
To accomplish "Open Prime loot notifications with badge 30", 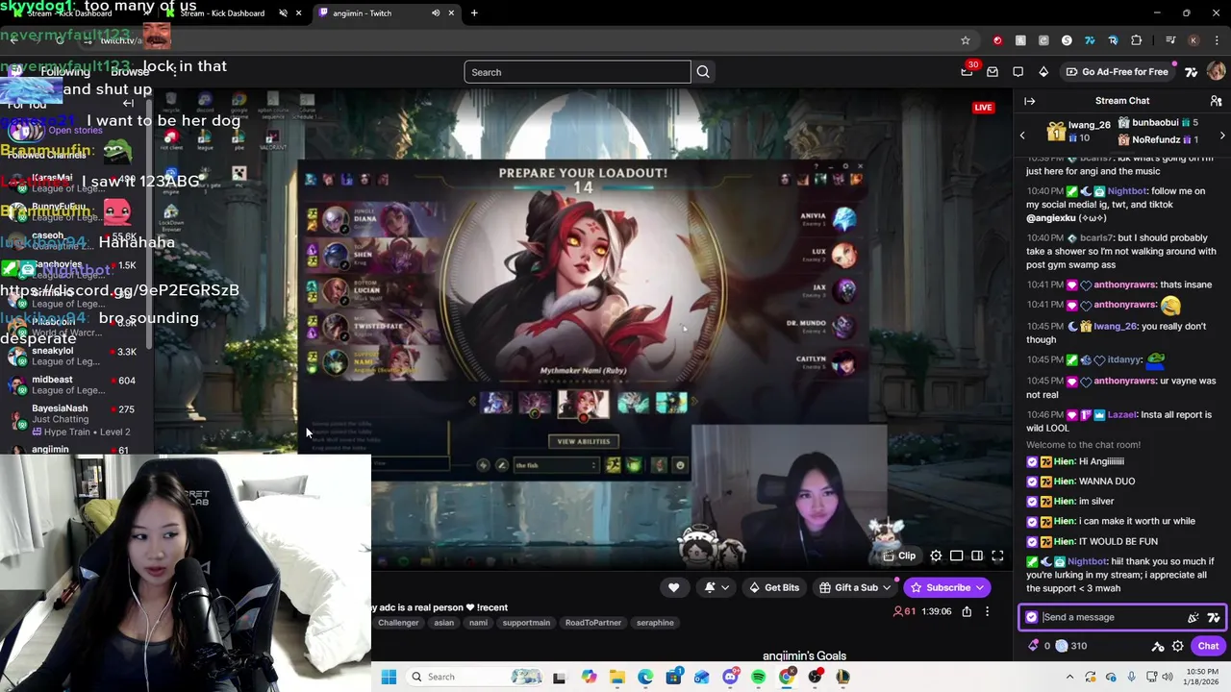I will [967, 71].
